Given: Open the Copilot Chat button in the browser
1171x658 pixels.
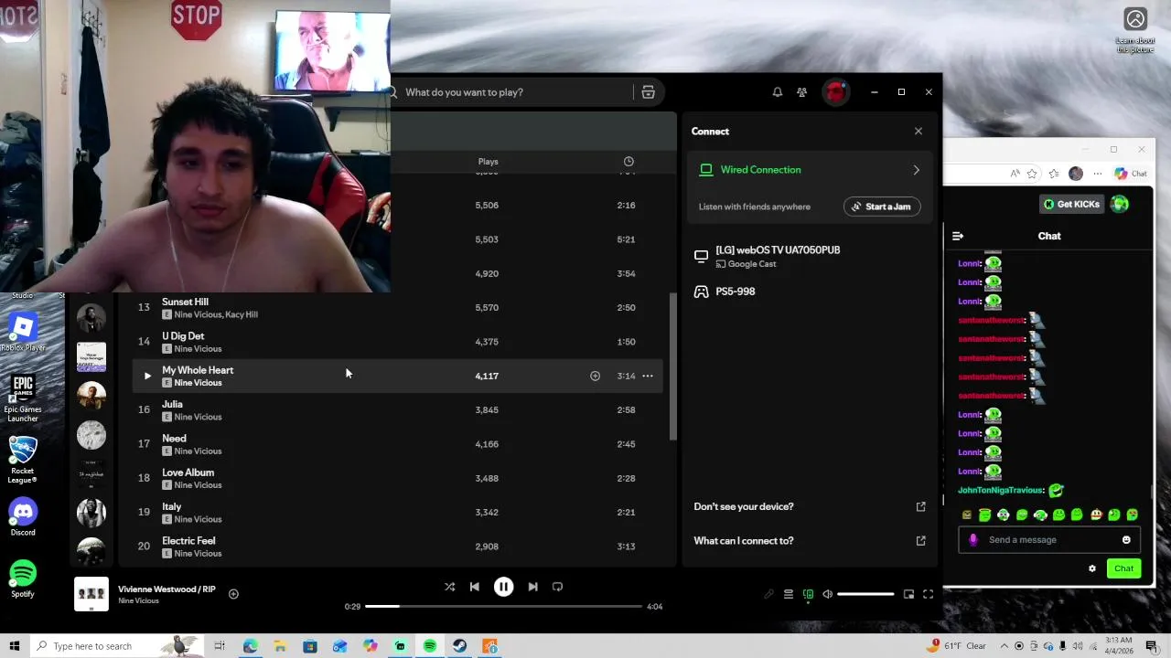Looking at the screenshot, I should pyautogui.click(x=1131, y=174).
